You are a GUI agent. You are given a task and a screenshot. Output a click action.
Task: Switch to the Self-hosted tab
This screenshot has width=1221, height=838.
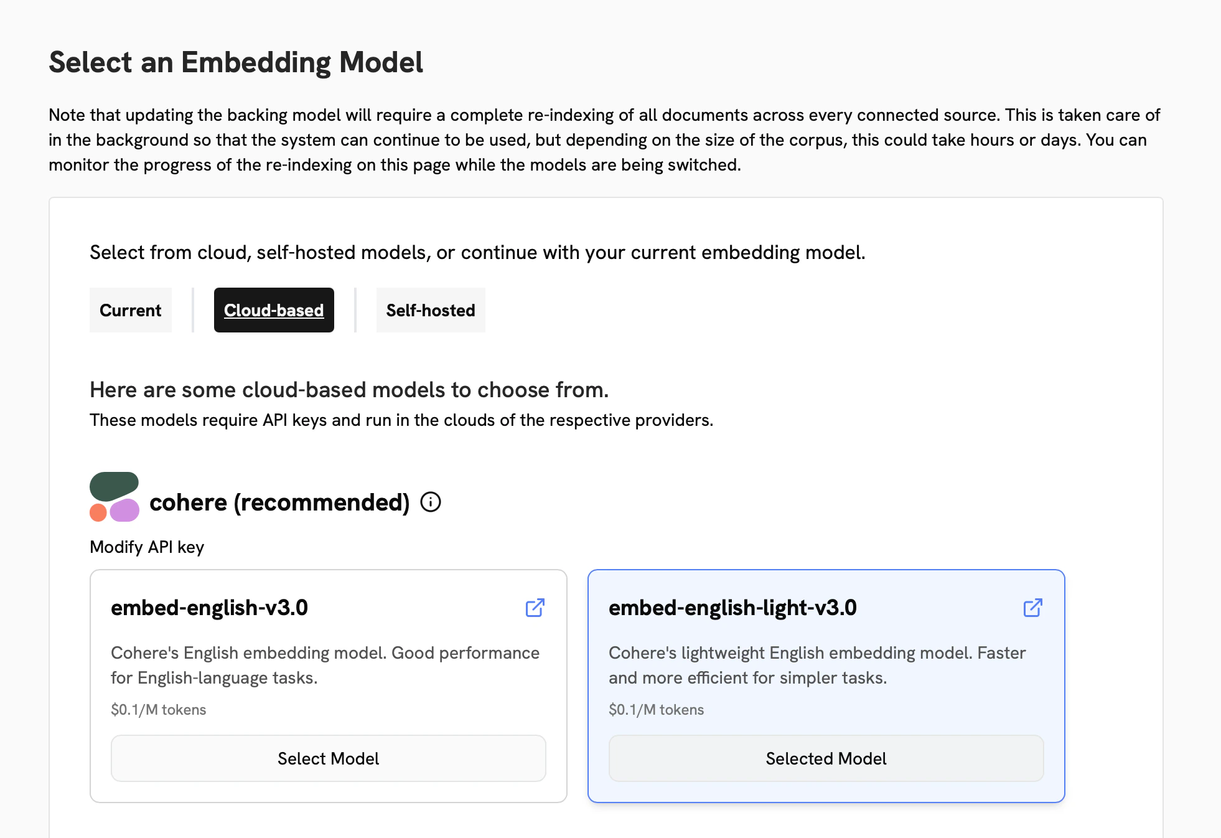pyautogui.click(x=430, y=309)
